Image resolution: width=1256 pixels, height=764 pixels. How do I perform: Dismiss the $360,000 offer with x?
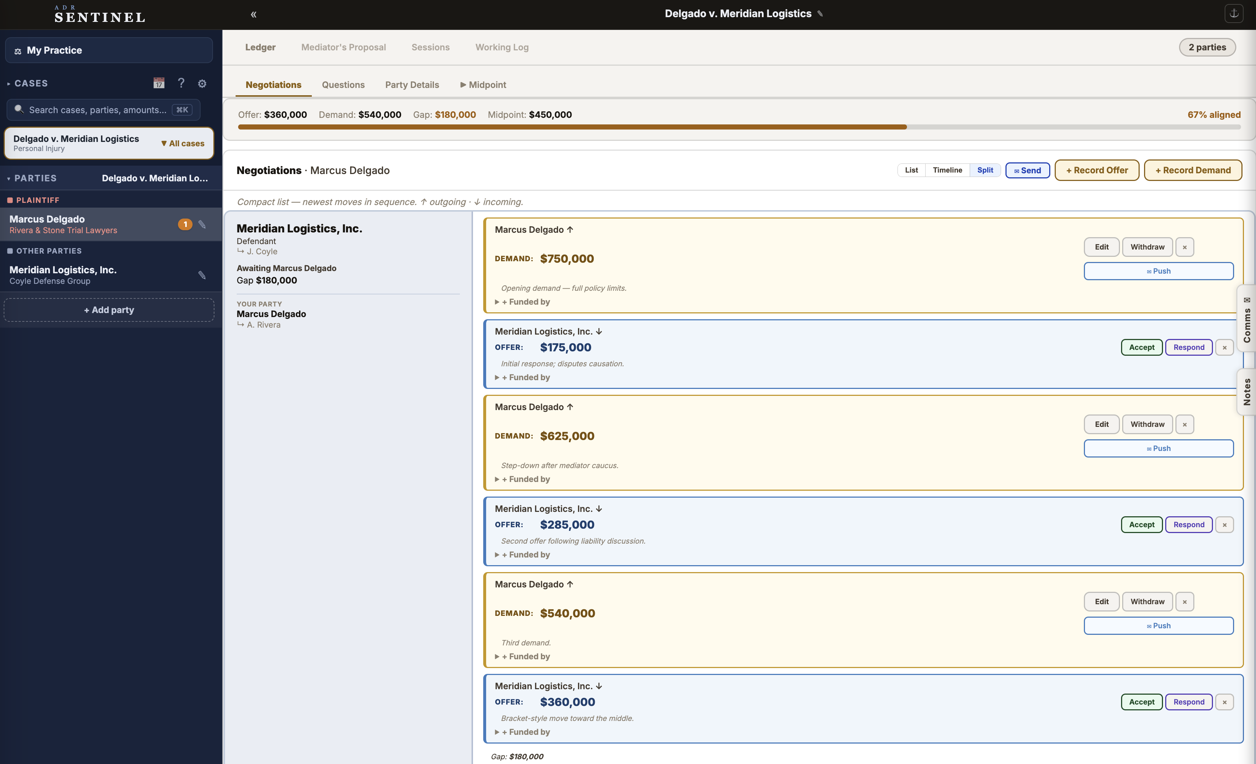[1224, 702]
